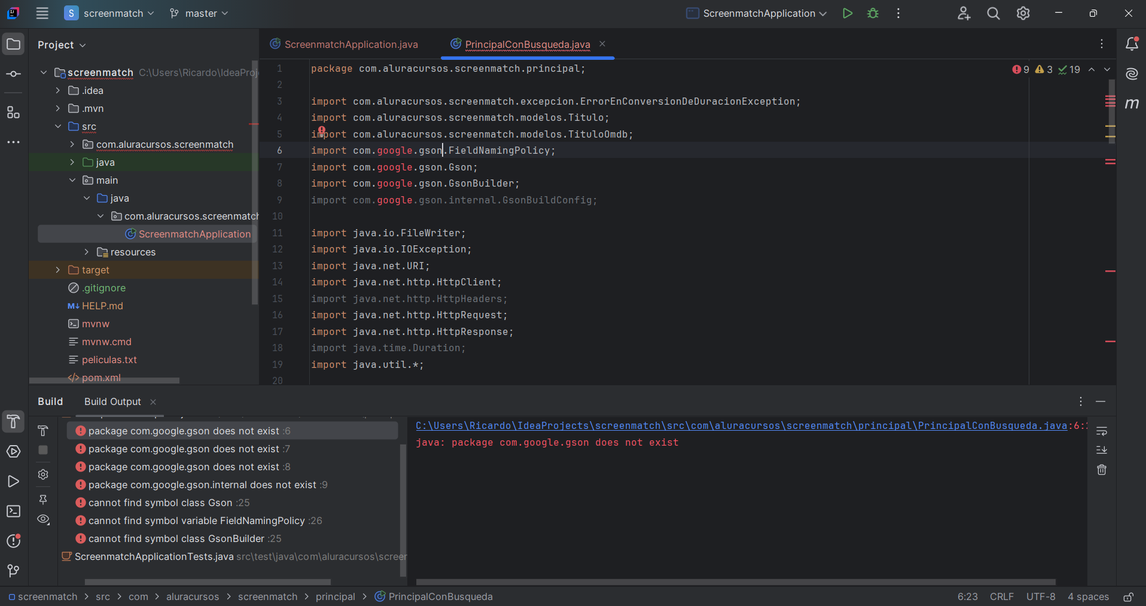Collapse the src folder

57,126
